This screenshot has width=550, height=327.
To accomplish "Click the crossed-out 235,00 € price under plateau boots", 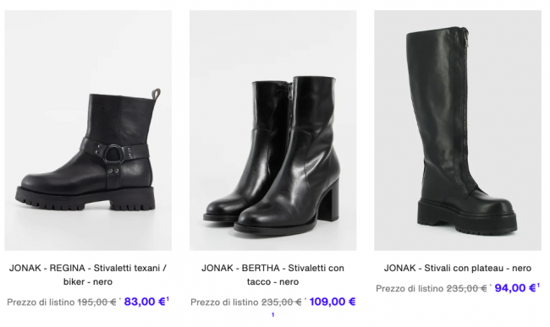I will point(466,288).
